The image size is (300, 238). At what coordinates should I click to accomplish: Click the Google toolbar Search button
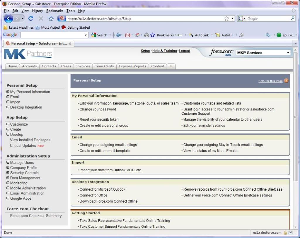[99, 35]
